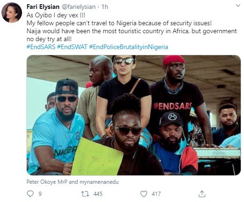Screen dimensions: 244x202
Task: Visit the @farielysian handle
Action: click(x=79, y=7)
